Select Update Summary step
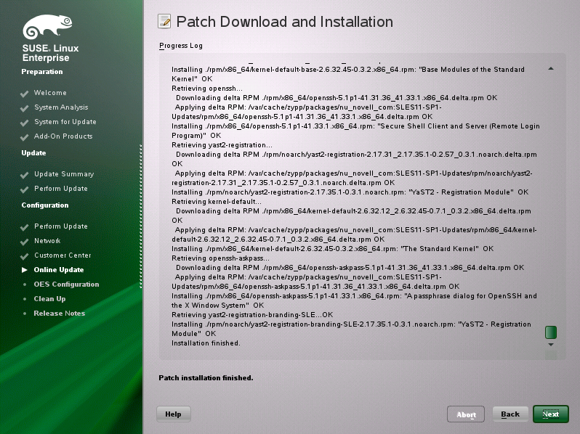 [x=64, y=174]
